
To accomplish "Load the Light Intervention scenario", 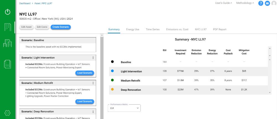I will click(x=84, y=73).
